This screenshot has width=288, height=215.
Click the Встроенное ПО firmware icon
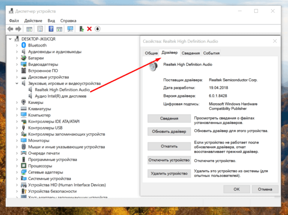point(24,71)
